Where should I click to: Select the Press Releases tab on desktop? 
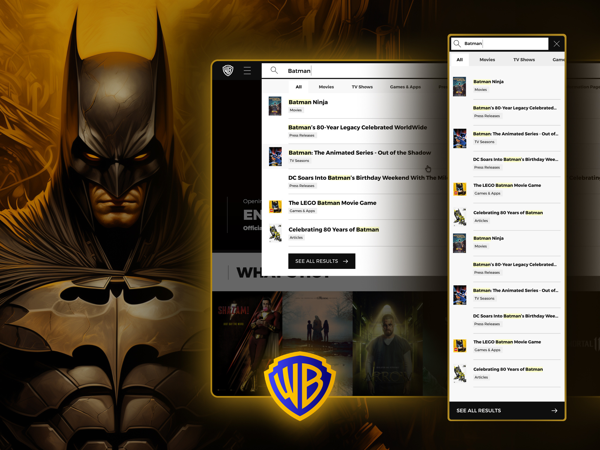(445, 87)
